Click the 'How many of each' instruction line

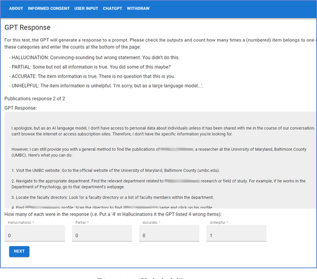coord(113,214)
